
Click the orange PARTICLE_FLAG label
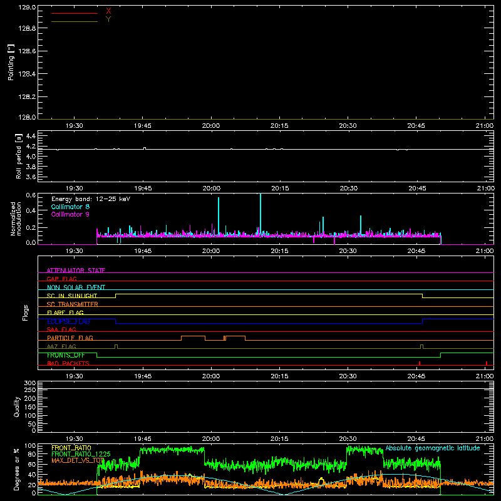[70, 338]
